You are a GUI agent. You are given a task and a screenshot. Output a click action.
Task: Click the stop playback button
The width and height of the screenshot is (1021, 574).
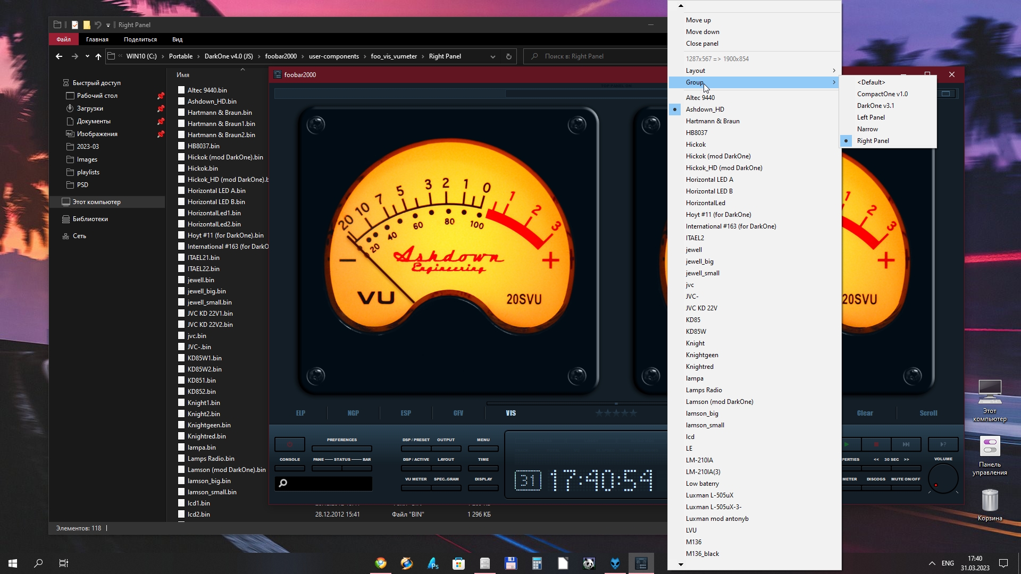coord(876,444)
